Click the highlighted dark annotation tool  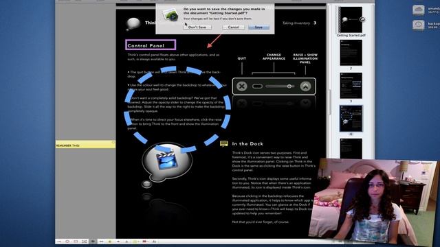tap(93, 242)
